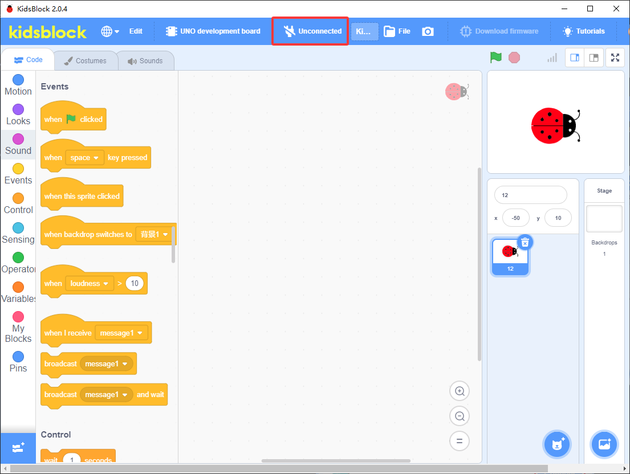
Task: Enter full screen stage mode
Action: tap(615, 58)
